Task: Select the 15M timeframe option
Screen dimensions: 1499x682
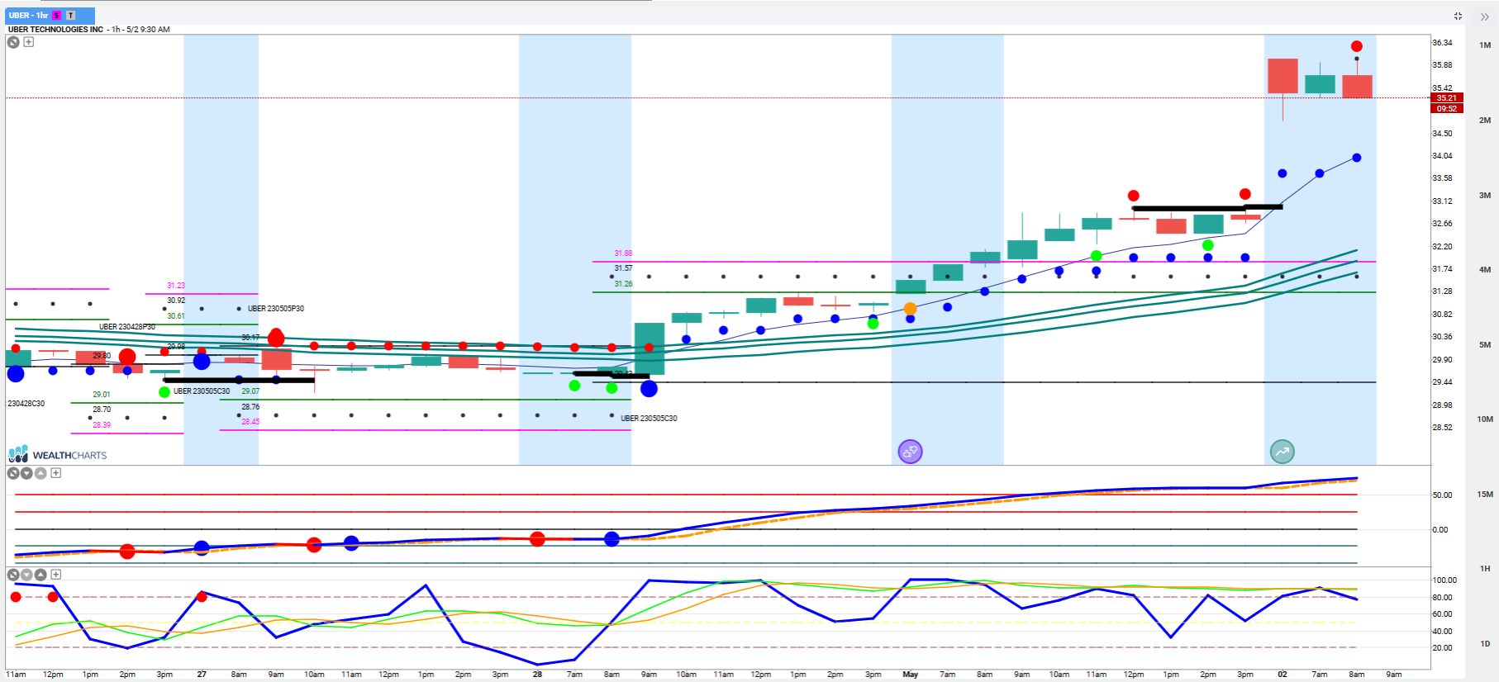Action: (x=1485, y=495)
